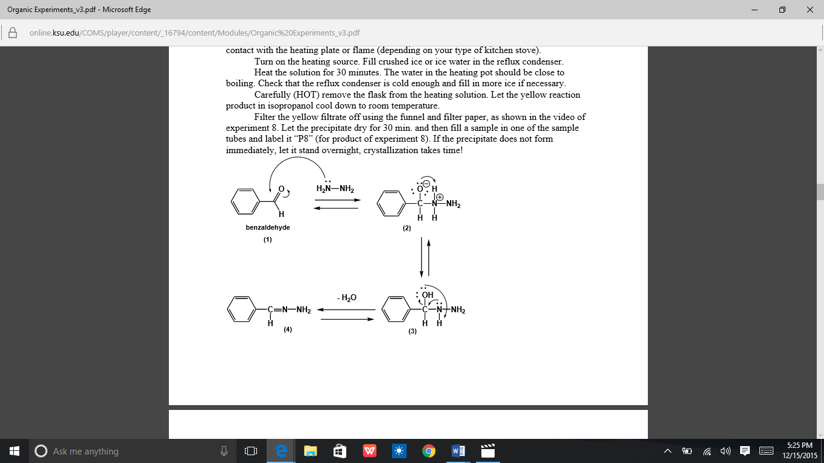Open the Windows Start menu
The width and height of the screenshot is (824, 463).
coord(14,451)
